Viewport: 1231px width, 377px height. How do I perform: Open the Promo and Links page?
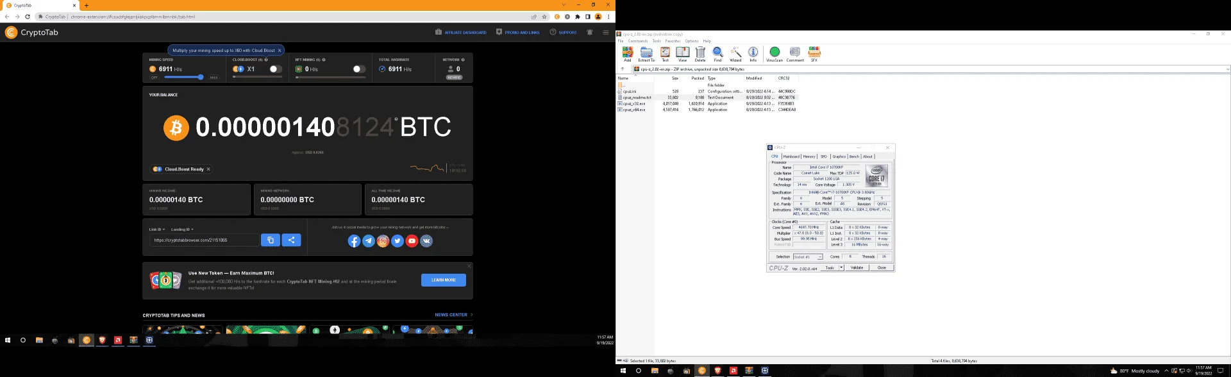[x=518, y=32]
